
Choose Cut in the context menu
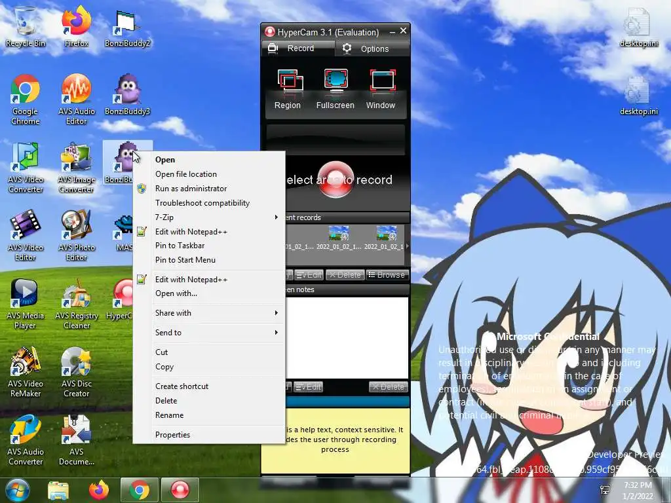209,352
